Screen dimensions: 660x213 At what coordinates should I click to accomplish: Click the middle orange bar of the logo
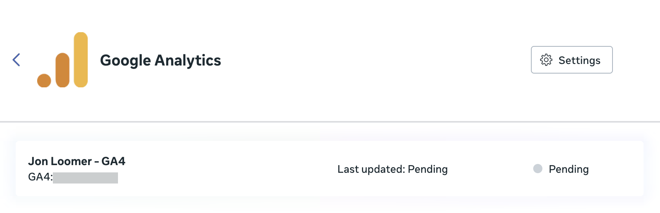[x=62, y=70]
